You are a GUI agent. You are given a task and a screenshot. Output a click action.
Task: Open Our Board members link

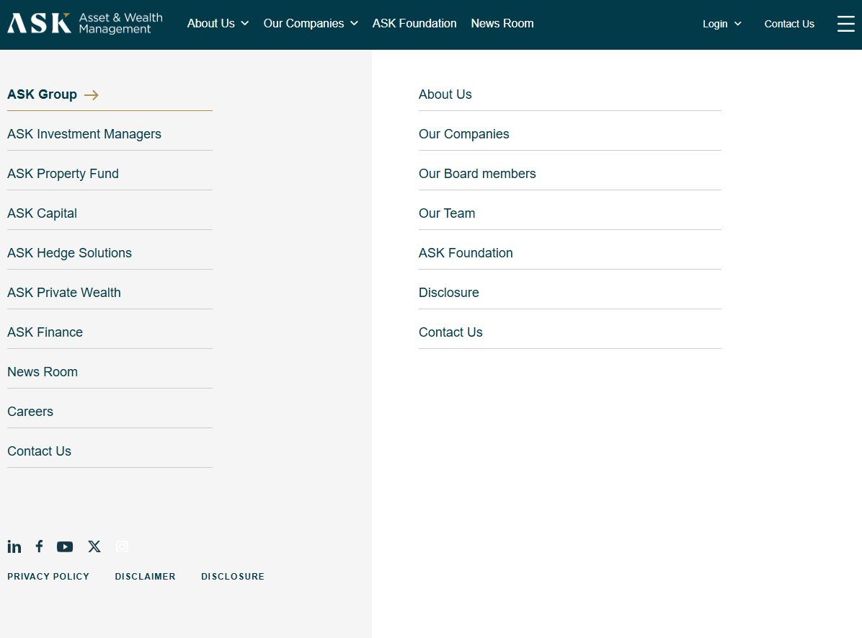point(477,173)
